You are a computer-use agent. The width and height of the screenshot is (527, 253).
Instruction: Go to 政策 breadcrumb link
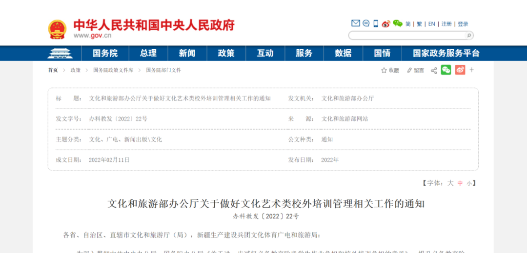click(75, 70)
